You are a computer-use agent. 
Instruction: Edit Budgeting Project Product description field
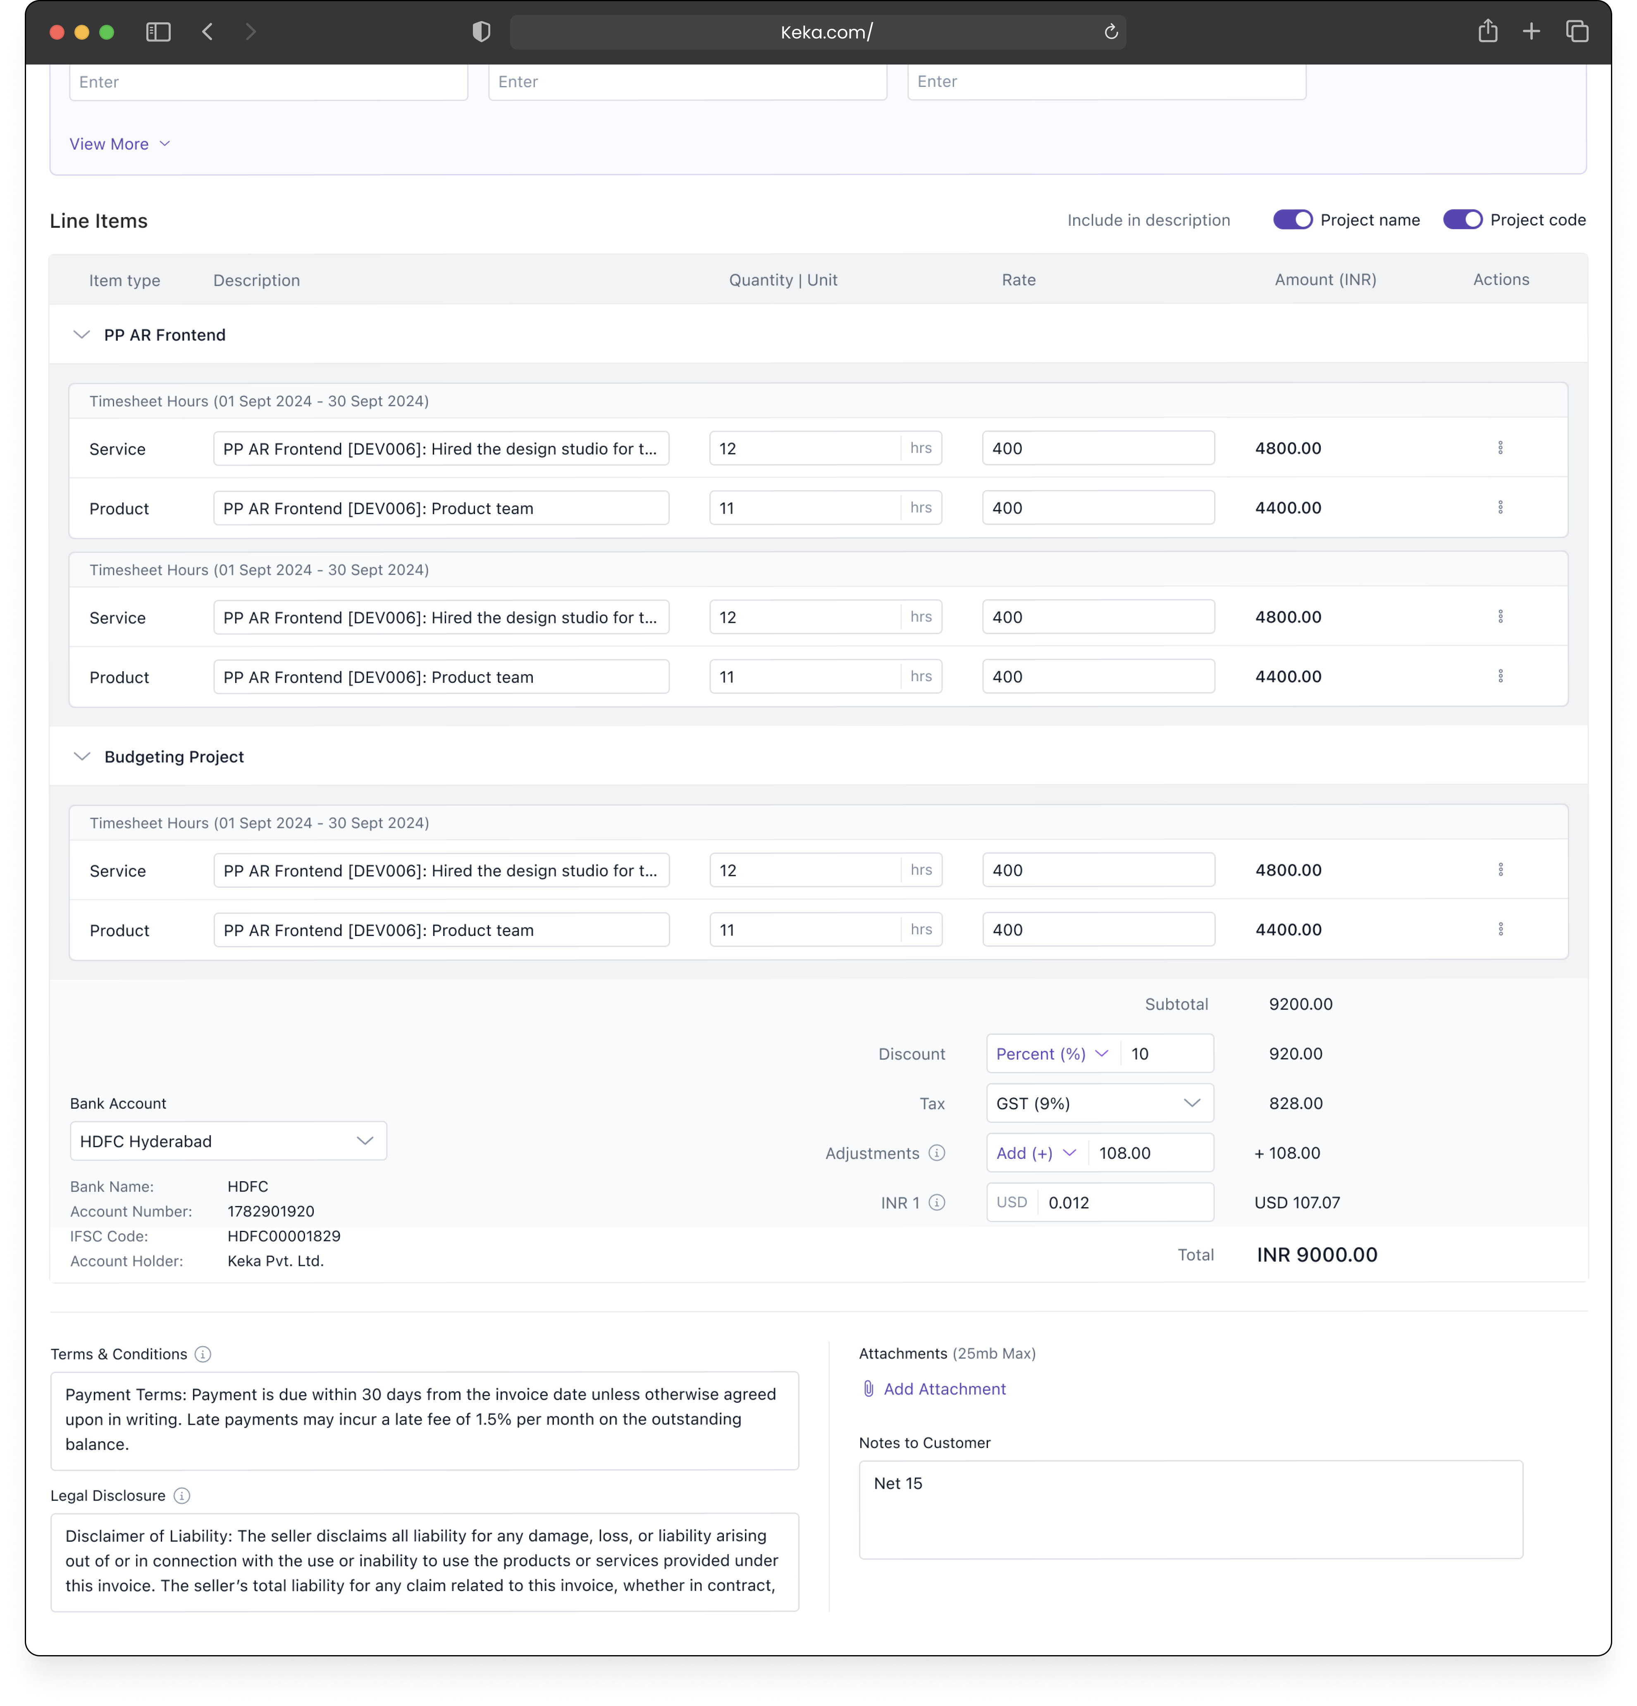coord(441,930)
